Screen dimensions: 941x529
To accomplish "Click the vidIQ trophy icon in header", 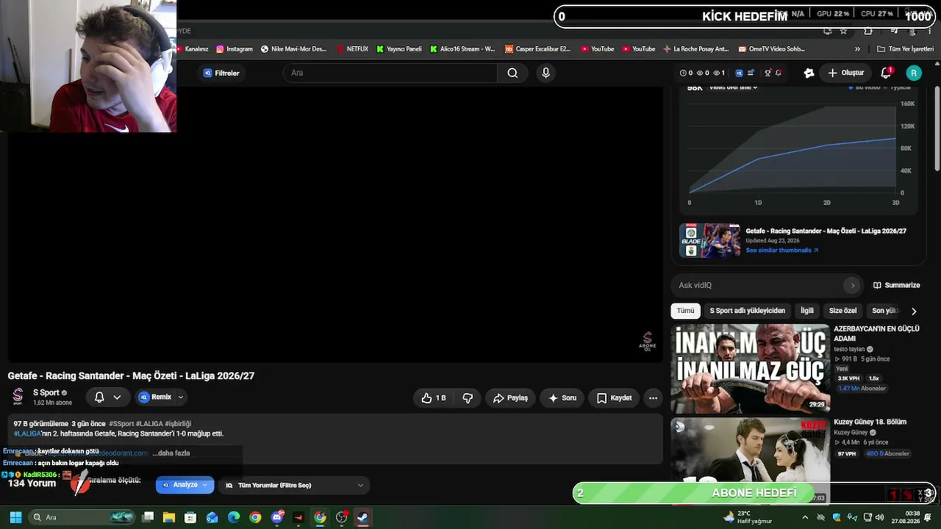I will click(768, 73).
